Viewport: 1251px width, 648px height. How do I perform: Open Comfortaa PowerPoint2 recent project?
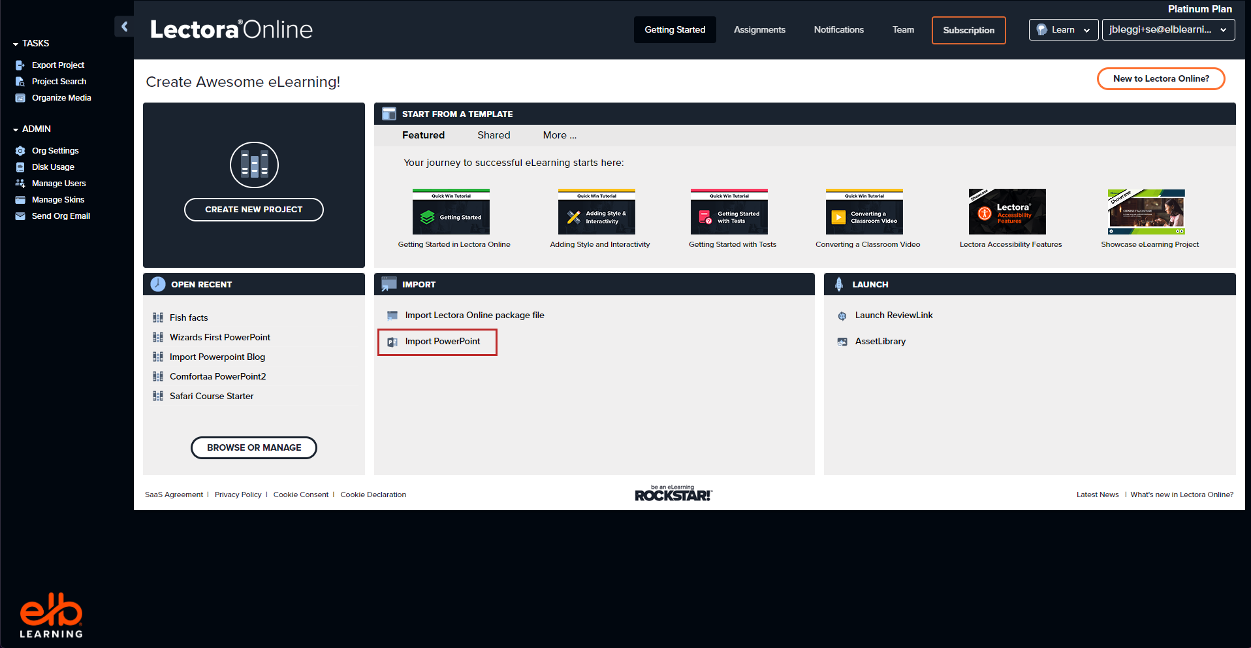[x=218, y=376]
